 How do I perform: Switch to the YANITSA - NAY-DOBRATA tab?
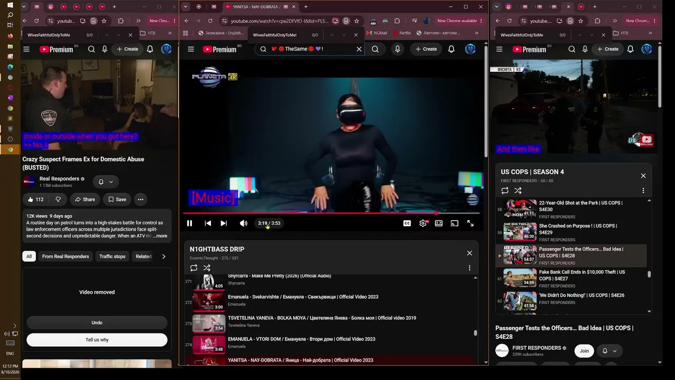[255, 7]
